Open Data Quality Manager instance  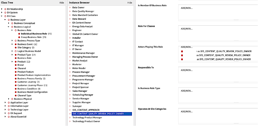tap(83, 11)
